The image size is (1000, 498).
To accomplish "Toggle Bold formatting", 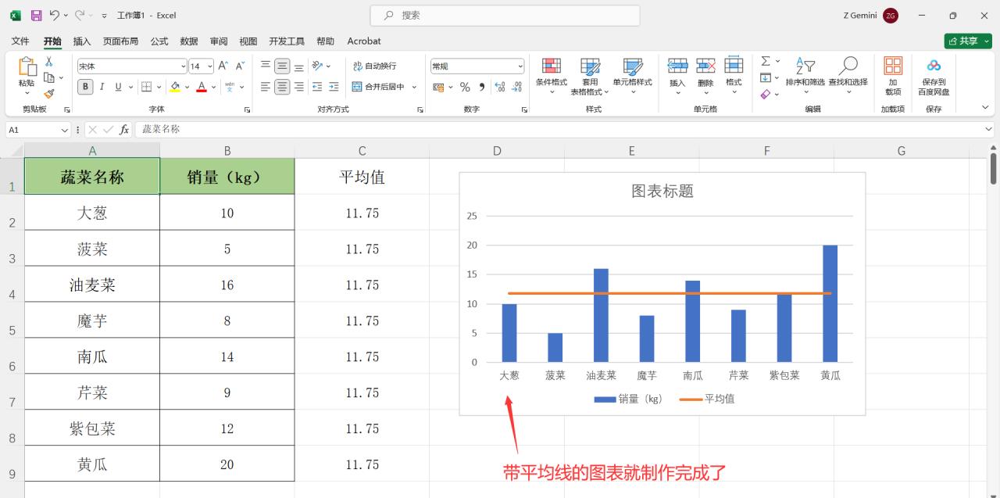I will click(x=86, y=87).
